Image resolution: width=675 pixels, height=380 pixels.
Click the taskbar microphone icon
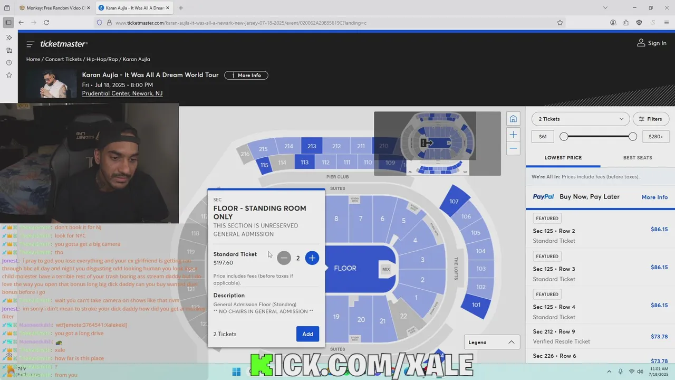click(x=620, y=372)
